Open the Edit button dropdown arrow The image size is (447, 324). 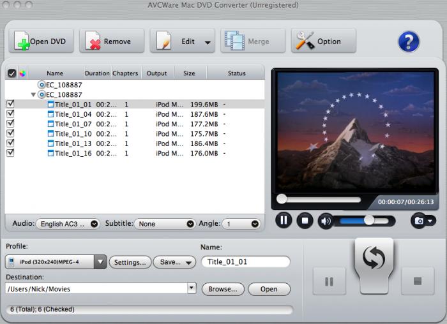[x=208, y=43]
